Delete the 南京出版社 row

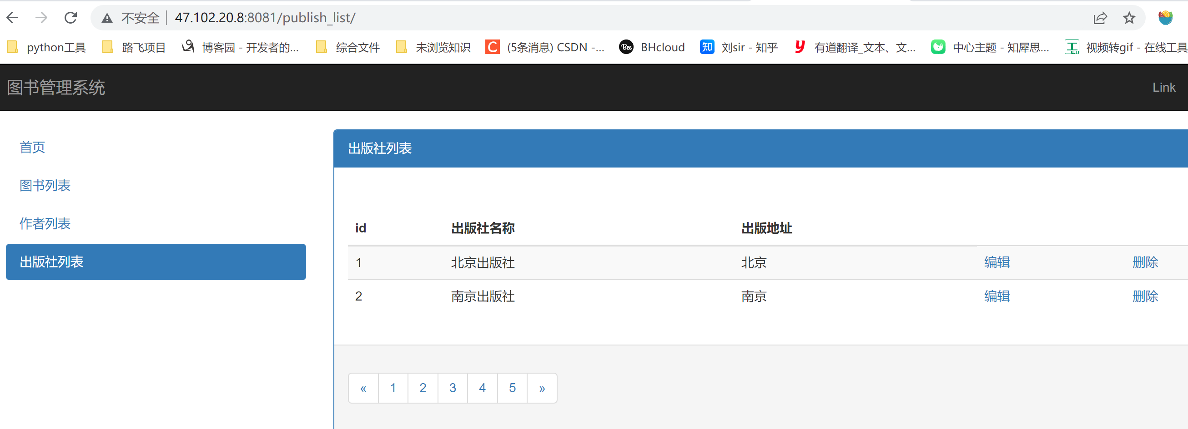pyautogui.click(x=1145, y=296)
